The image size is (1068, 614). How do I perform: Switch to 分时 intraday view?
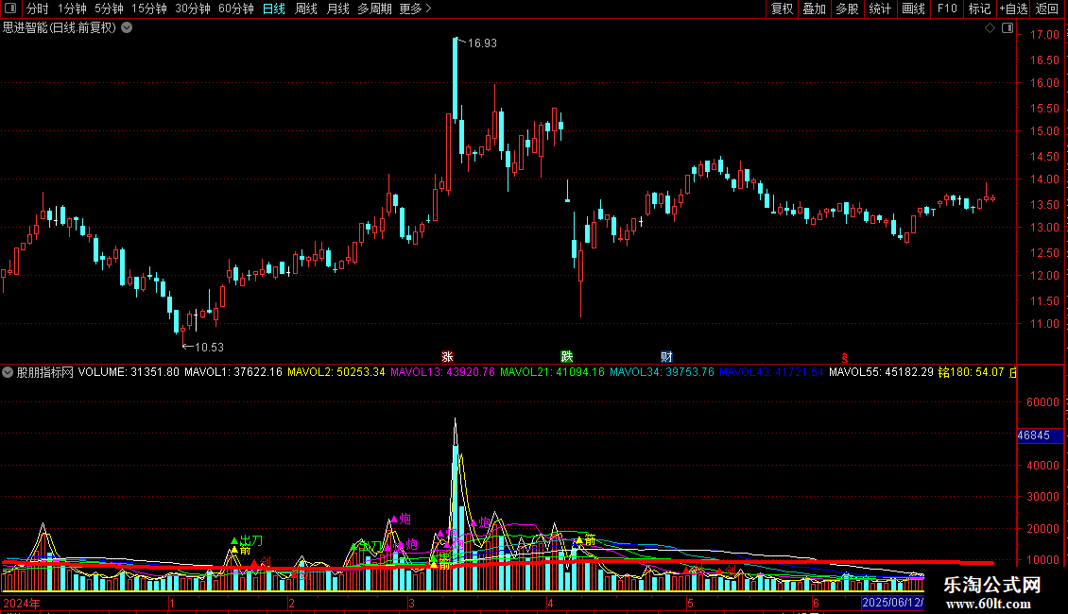click(38, 9)
